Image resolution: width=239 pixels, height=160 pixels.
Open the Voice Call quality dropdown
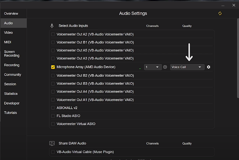[x=187, y=67]
